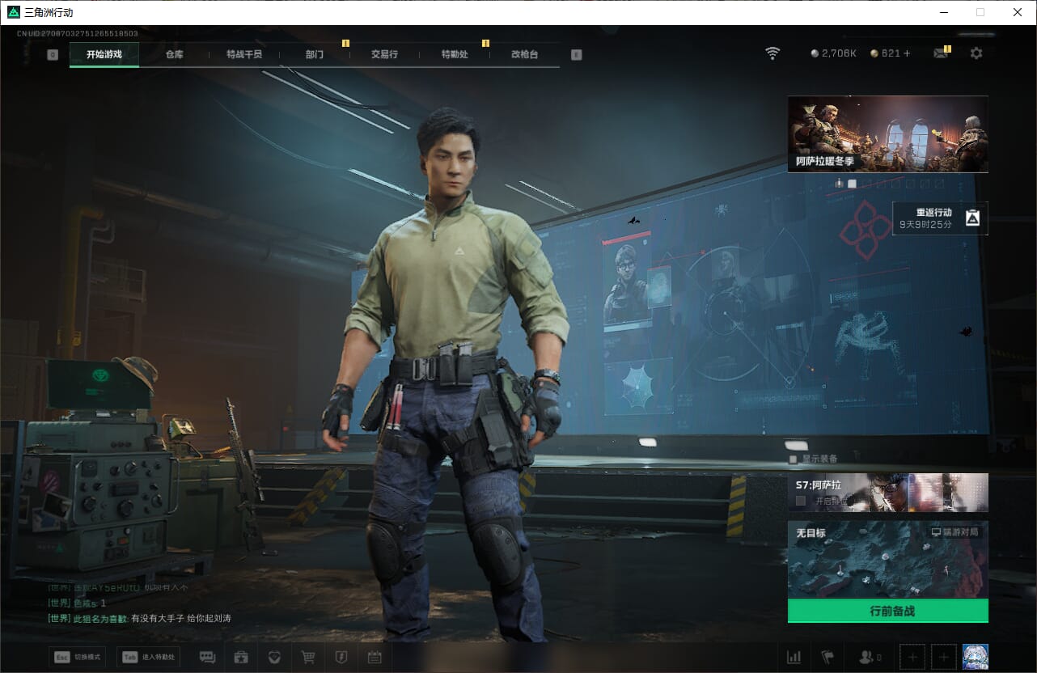Click the green 行前备战 button
This screenshot has height=673, width=1037.
click(888, 611)
